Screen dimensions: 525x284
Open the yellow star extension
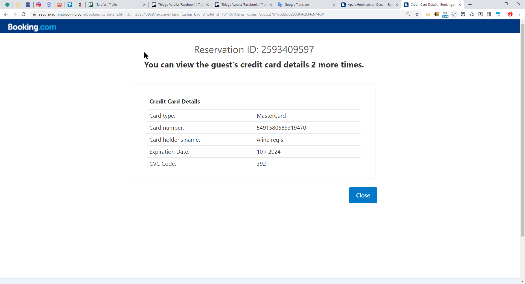point(428,14)
